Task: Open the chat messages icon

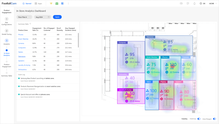Action: (x=188, y=4)
